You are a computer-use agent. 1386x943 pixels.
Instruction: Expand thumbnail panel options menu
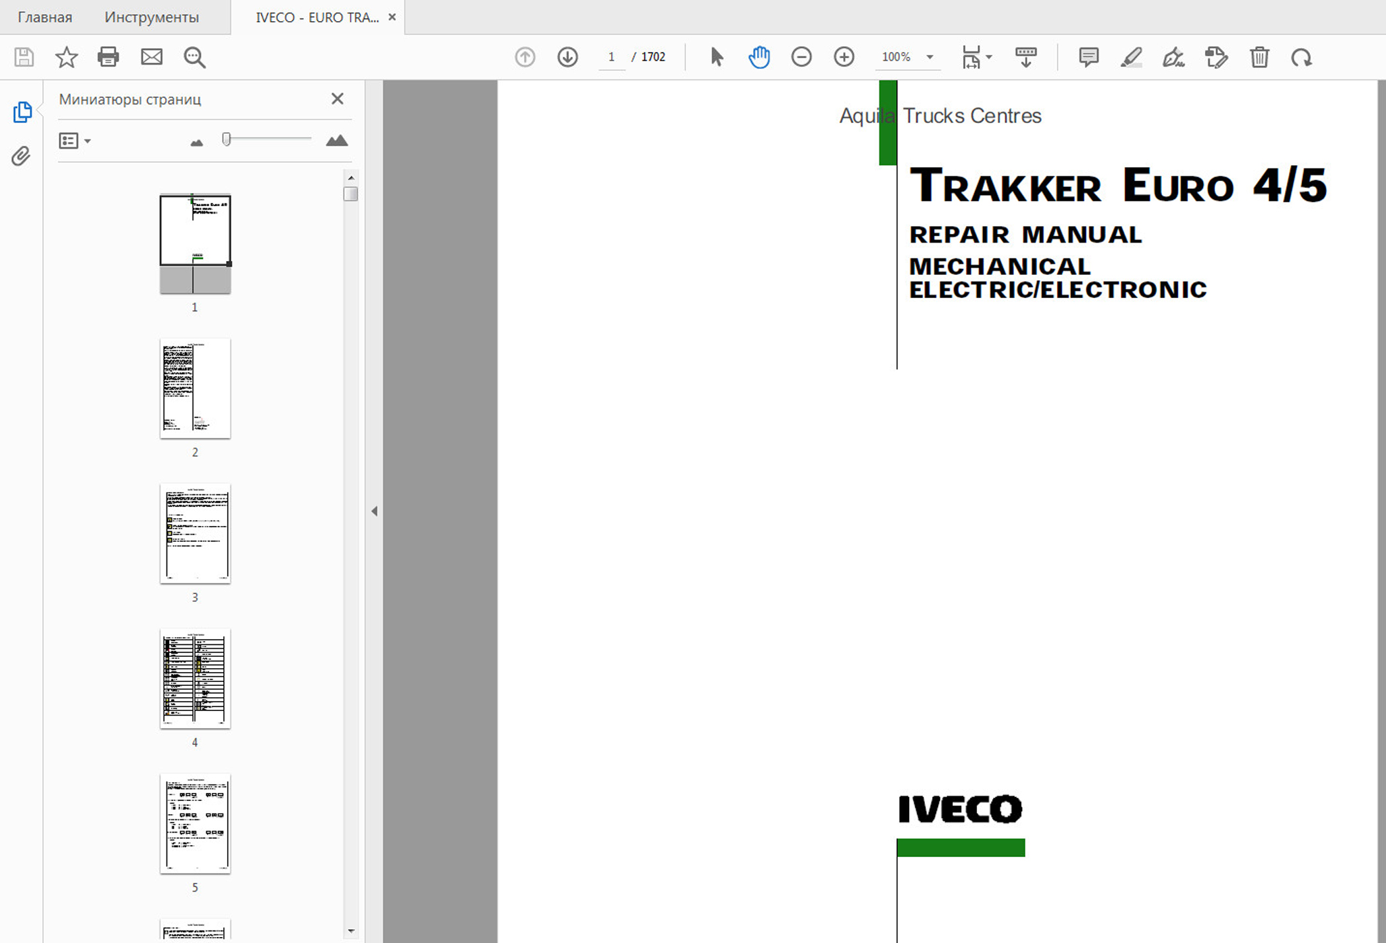tap(75, 141)
